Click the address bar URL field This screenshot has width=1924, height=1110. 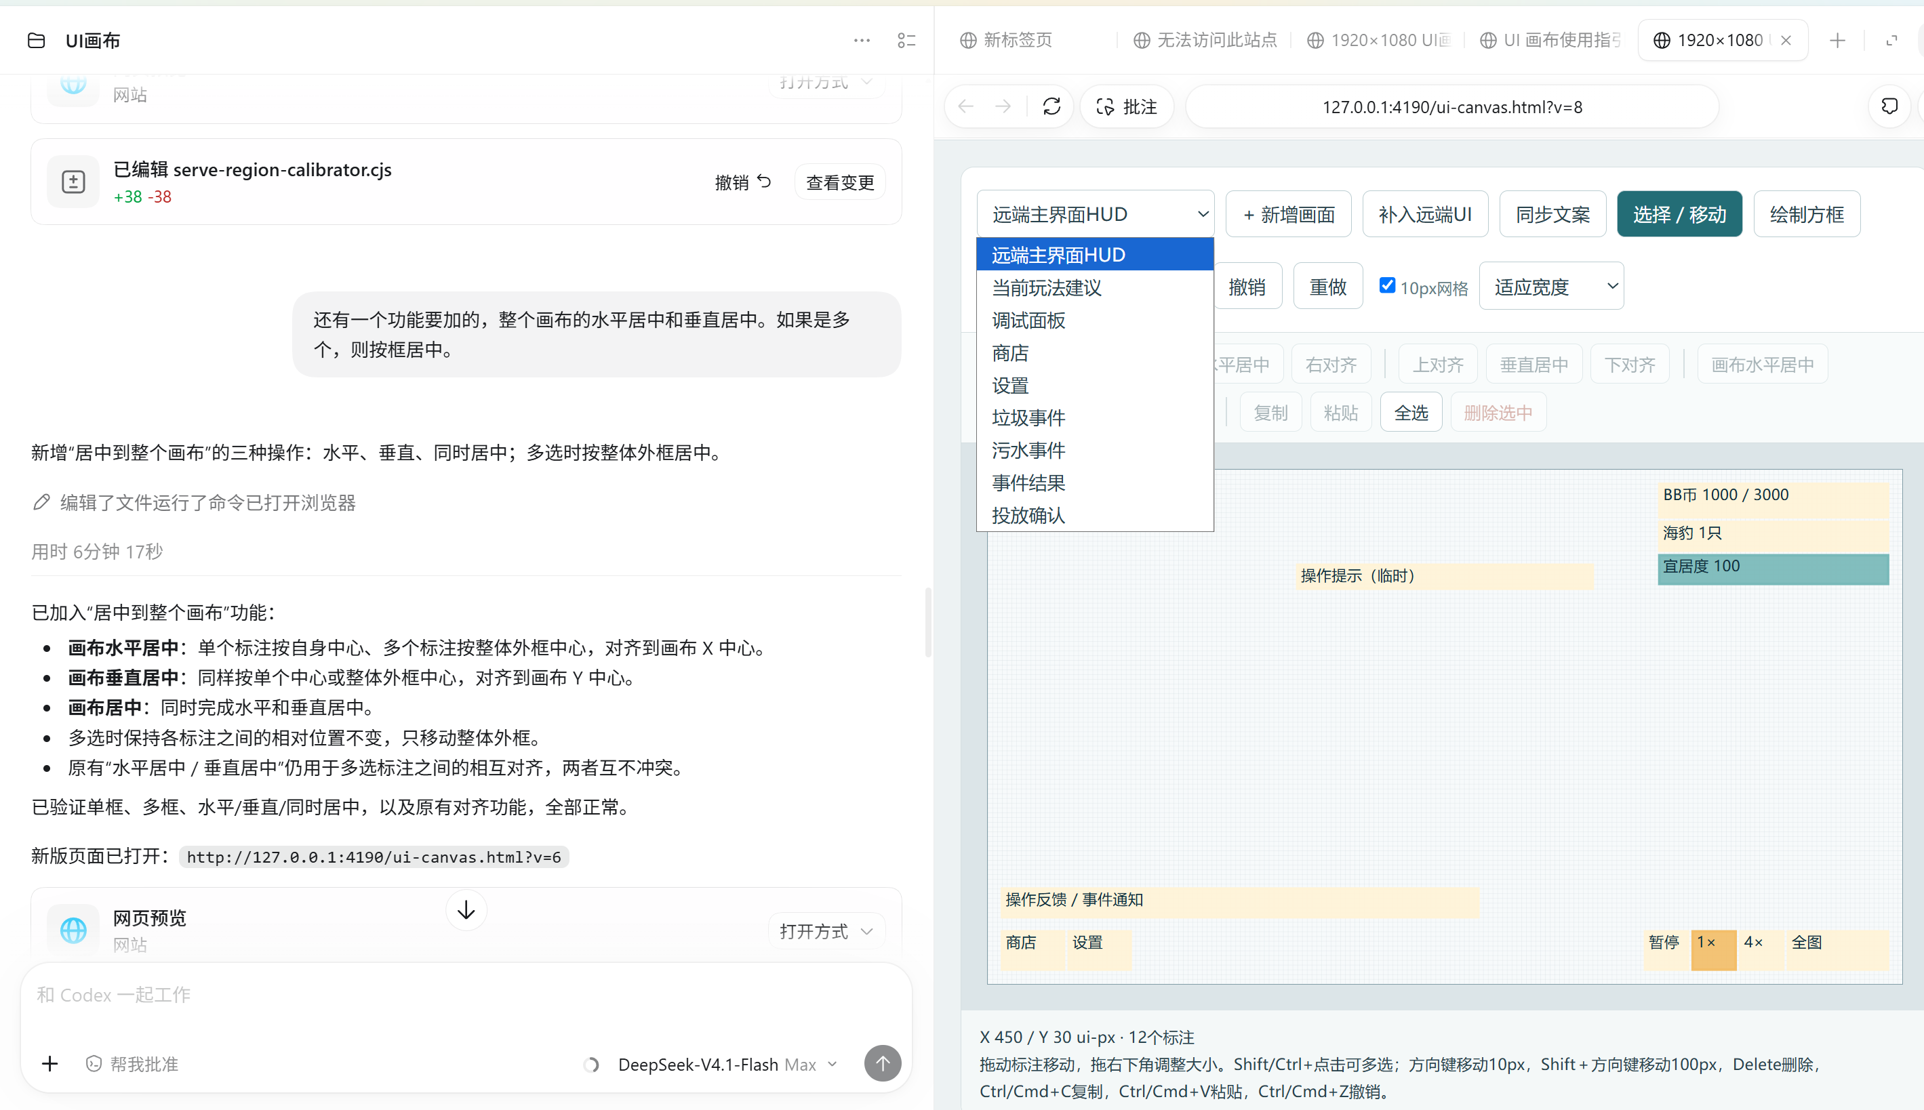click(x=1452, y=107)
